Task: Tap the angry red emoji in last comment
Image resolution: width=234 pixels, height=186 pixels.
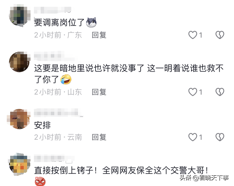Action: pyautogui.click(x=40, y=181)
